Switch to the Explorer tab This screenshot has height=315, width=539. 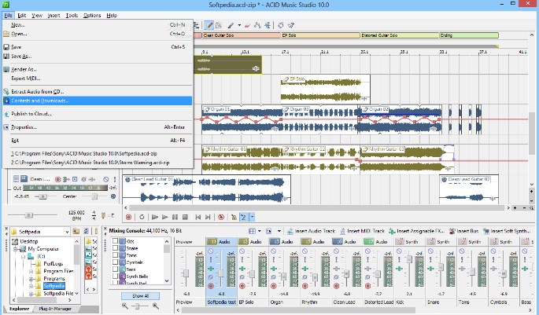[x=19, y=309]
